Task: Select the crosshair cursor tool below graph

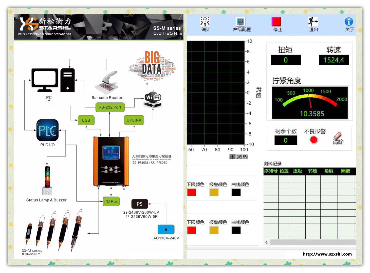Action: [x=232, y=157]
